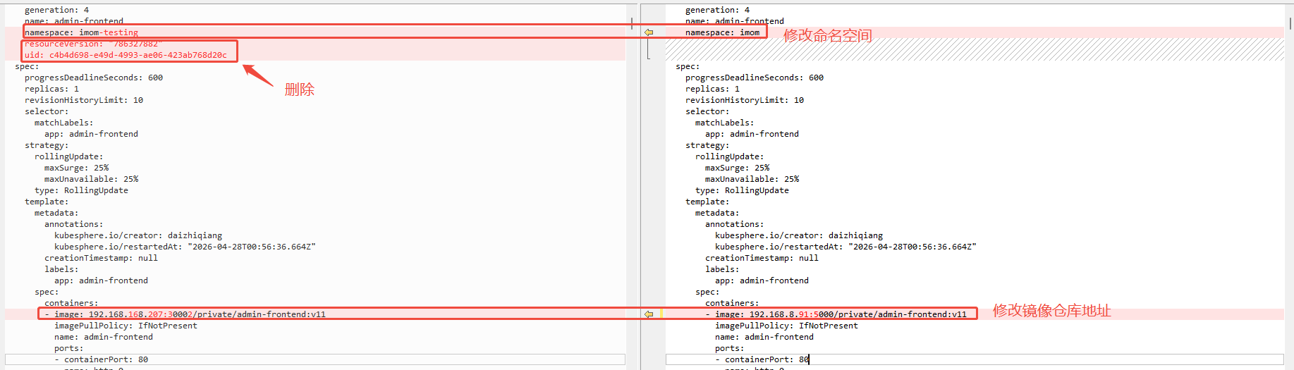Click "generation: 4" in the left pane

point(56,10)
